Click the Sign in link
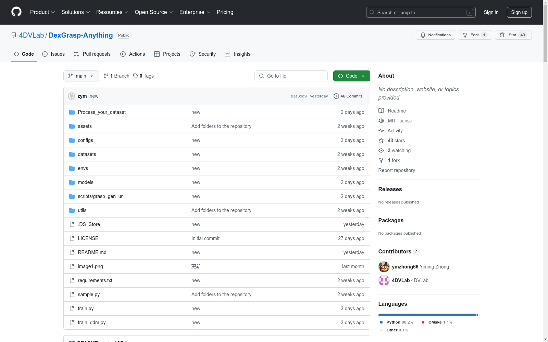 491,12
